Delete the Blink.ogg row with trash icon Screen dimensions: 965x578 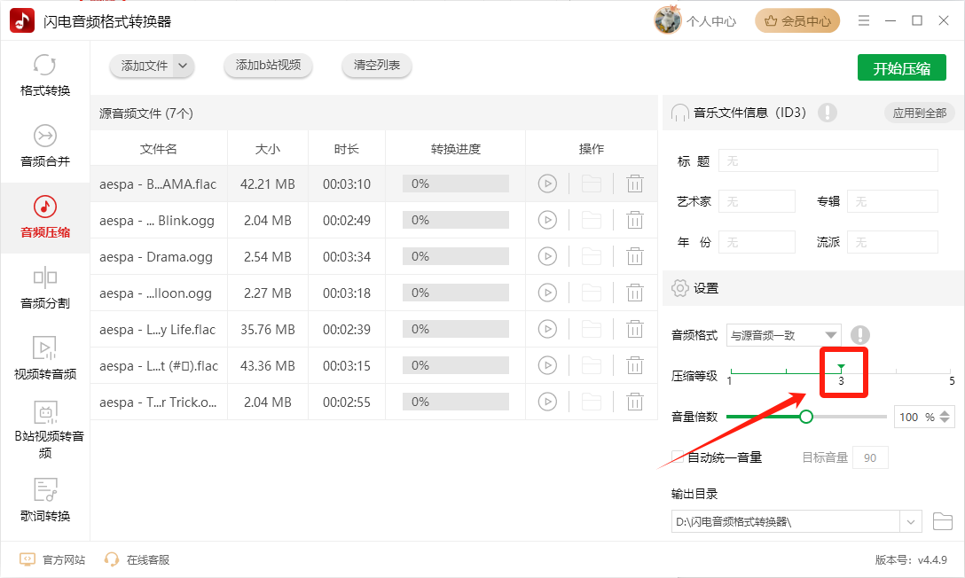click(x=634, y=220)
